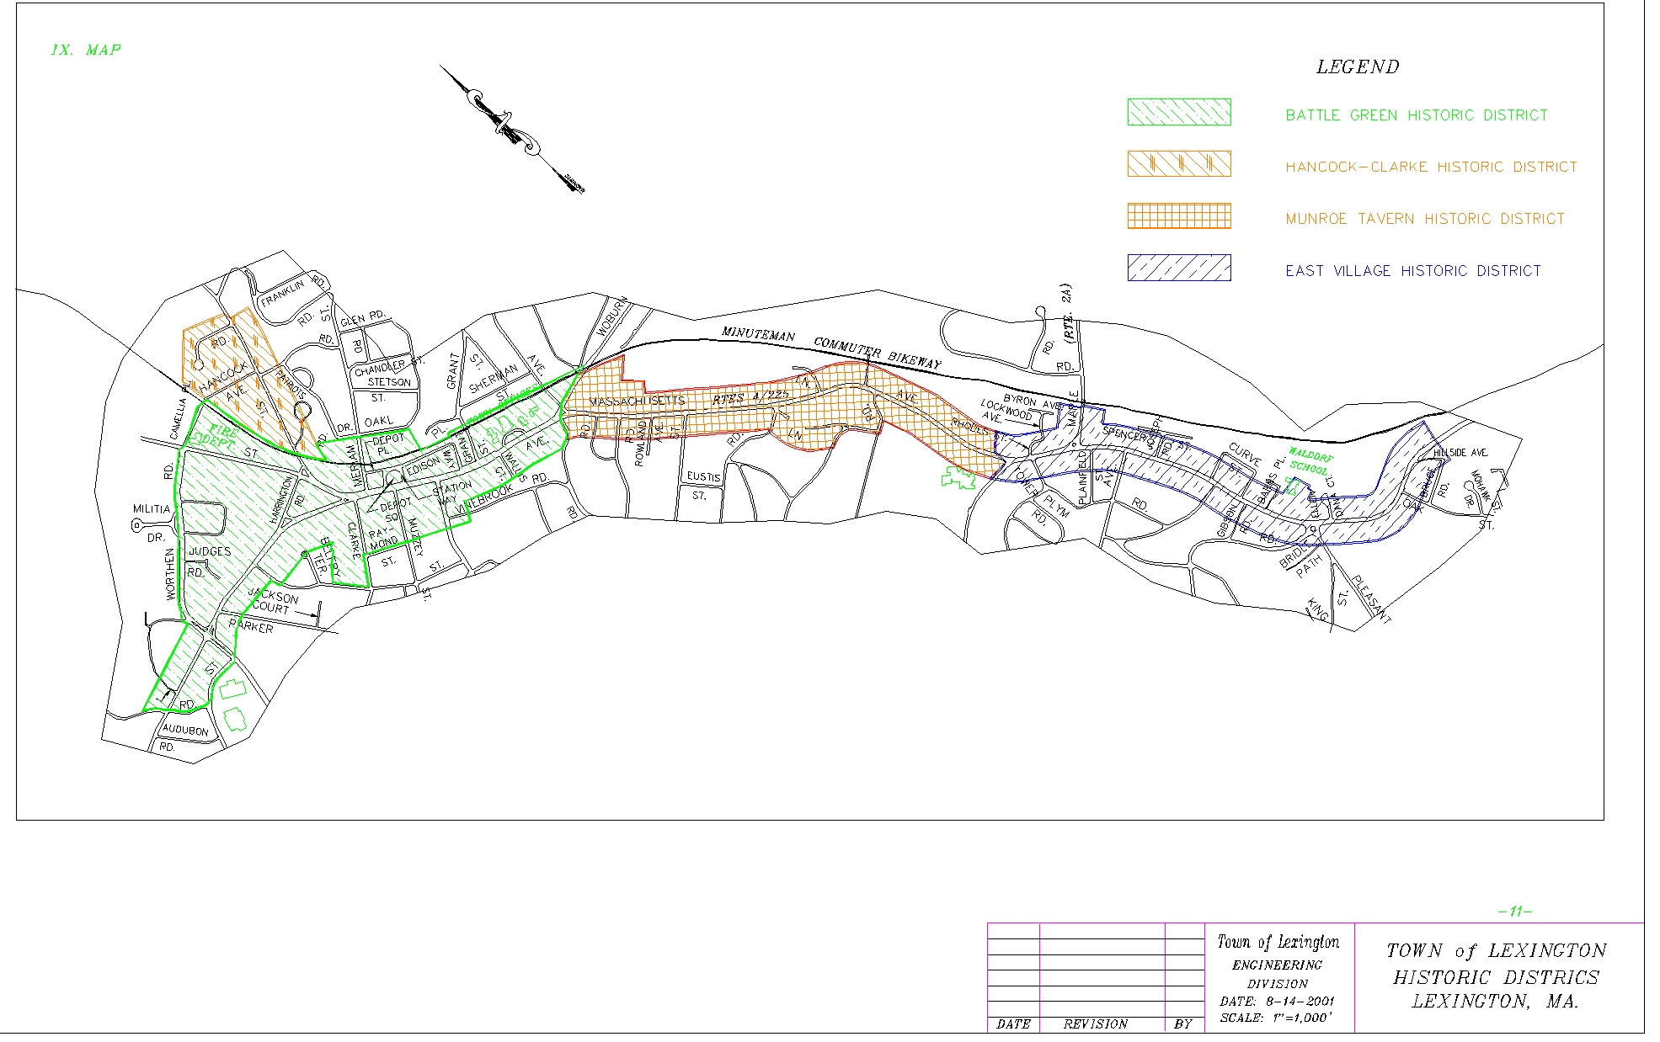
Task: Click the Hancock-Clarke legend swatch
Action: click(x=1178, y=164)
